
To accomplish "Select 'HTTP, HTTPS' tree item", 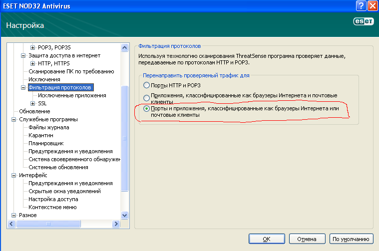I will tap(53, 63).
